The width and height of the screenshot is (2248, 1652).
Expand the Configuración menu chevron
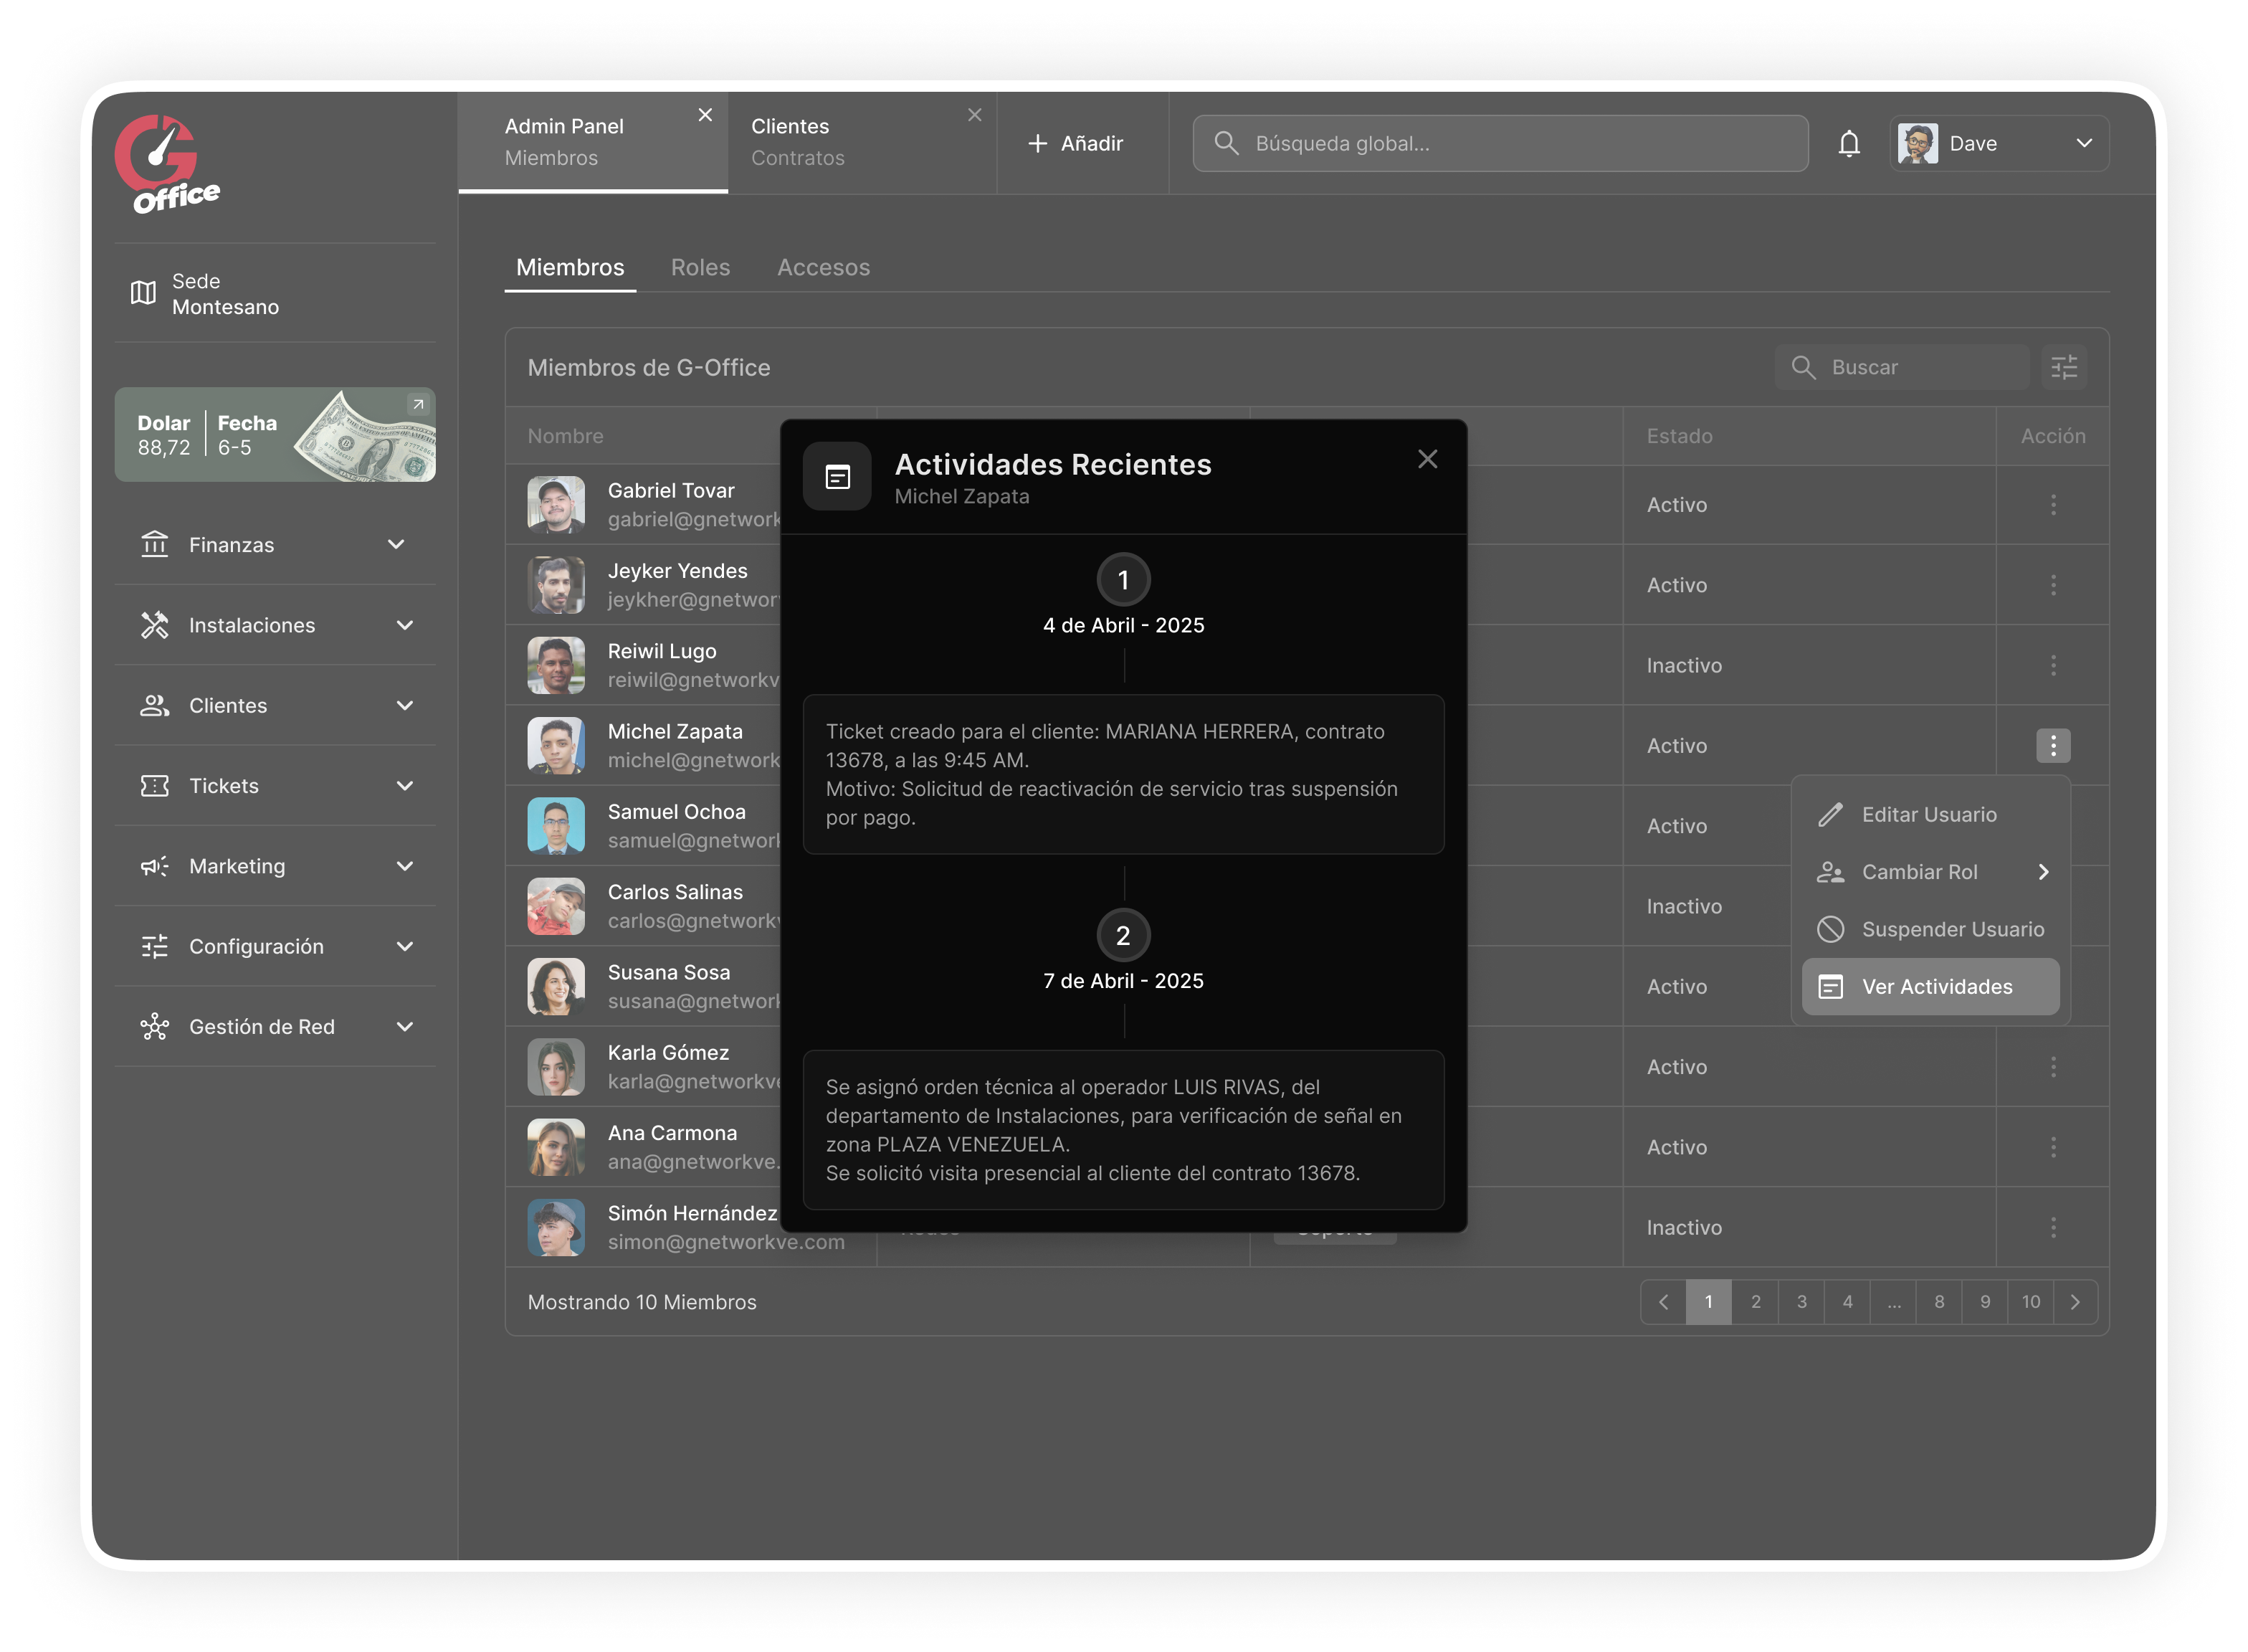[404, 946]
